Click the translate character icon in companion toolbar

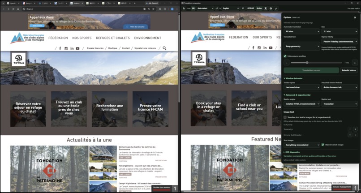pyautogui.click(x=266, y=9)
